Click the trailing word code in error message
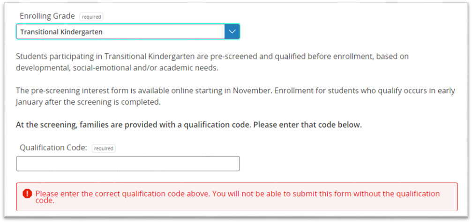The height and width of the screenshot is (223, 473). [x=44, y=201]
